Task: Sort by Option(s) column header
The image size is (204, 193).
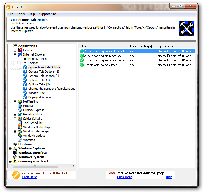Action: click(x=104, y=46)
